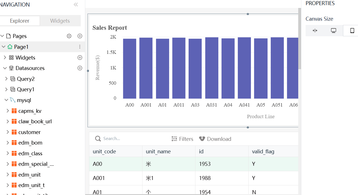Add a new page with plus icon

pyautogui.click(x=80, y=36)
